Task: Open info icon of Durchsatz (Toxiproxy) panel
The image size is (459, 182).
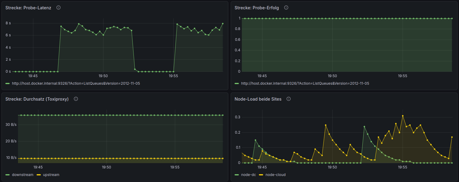Action: click(76, 99)
